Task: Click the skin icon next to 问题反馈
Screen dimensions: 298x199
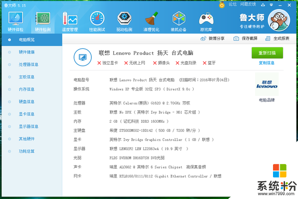Action: pos(263,5)
